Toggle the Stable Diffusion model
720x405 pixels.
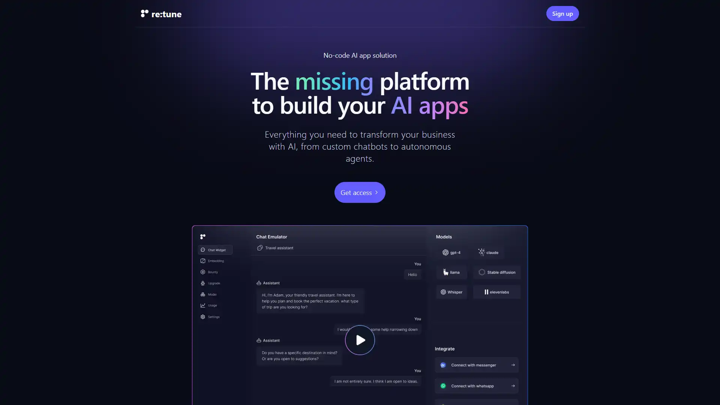click(x=496, y=273)
